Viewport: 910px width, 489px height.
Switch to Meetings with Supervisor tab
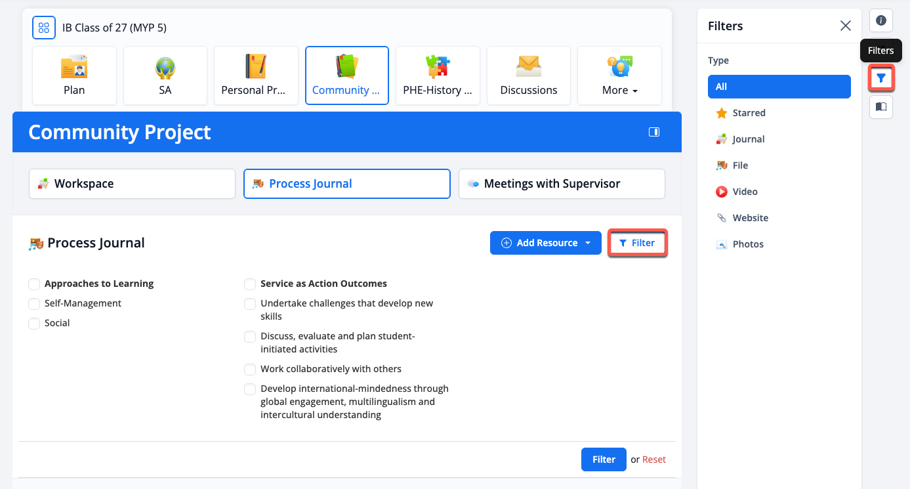tap(561, 184)
